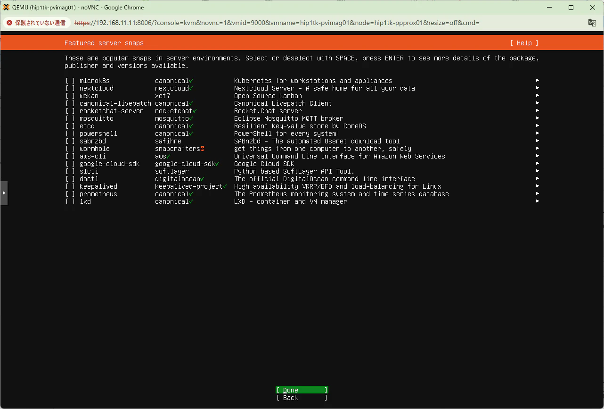Show etcd row details arrow
The height and width of the screenshot is (409, 604).
(x=538, y=126)
